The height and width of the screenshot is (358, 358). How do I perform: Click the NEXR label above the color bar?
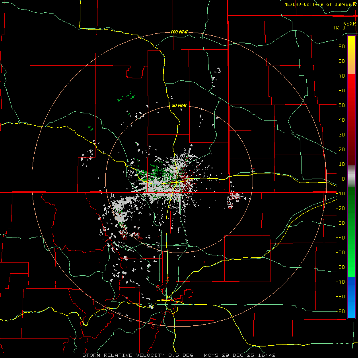tap(350, 24)
